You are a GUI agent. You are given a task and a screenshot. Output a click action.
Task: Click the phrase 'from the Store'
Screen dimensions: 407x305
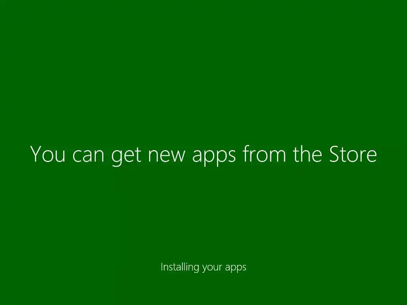point(310,154)
